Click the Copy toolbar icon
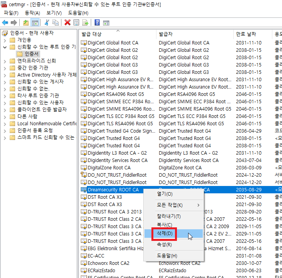This screenshot has width=282, height=278. (x=55, y=23)
